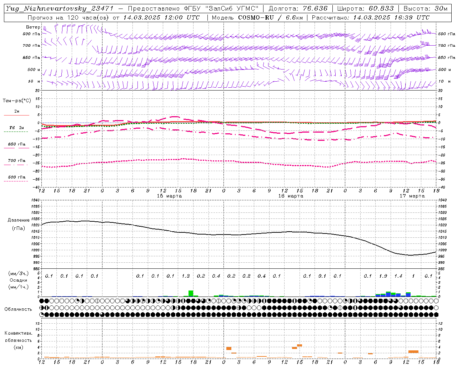Click the 'Облачность' cloudiness label

point(18,309)
